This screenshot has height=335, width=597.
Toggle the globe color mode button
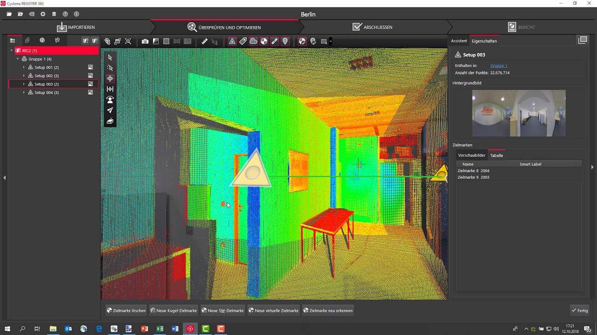[x=302, y=41]
